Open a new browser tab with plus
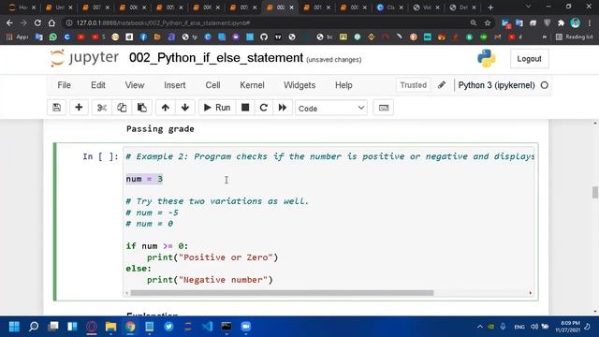The image size is (599, 337). [x=490, y=7]
